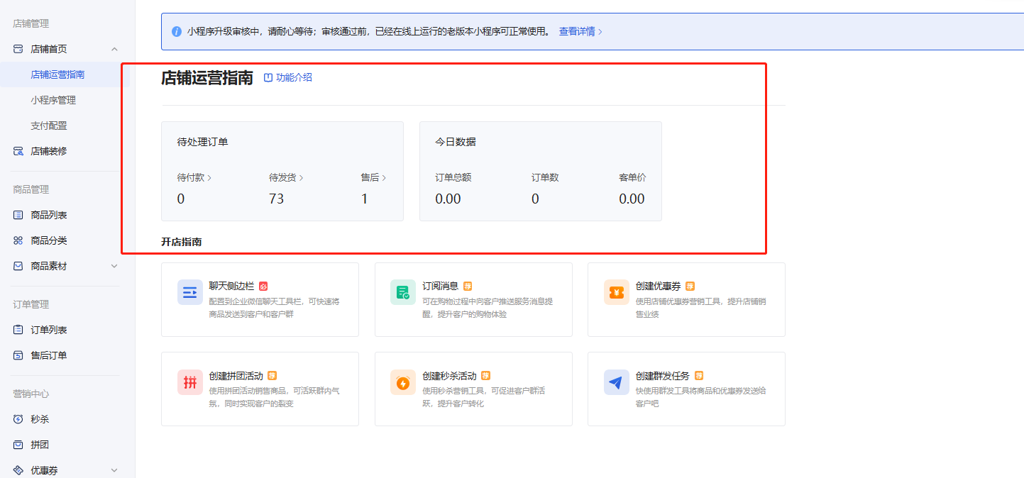Click the 聊天侧边栏 card title
This screenshot has width=1024, height=478.
[x=231, y=287]
